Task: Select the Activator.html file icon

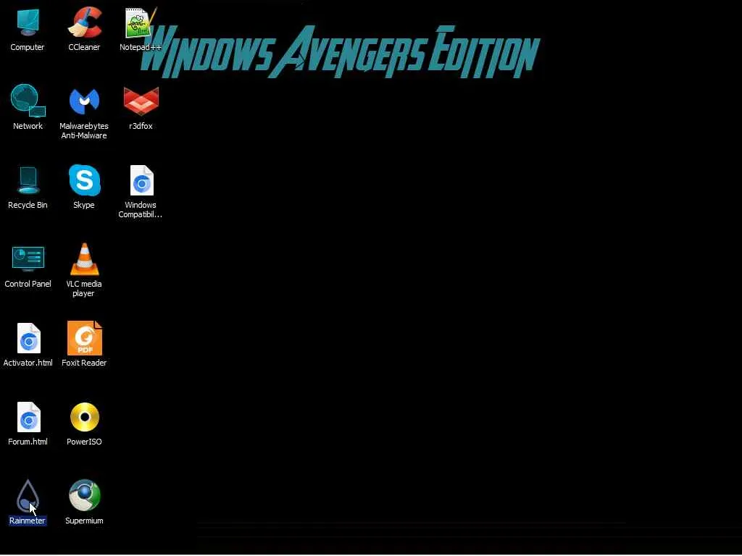Action: click(x=28, y=338)
